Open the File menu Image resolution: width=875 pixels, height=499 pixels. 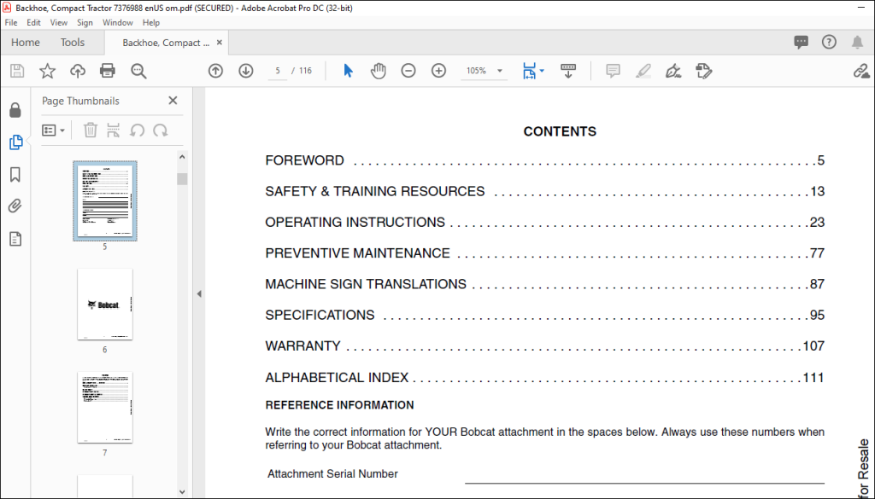tap(11, 23)
